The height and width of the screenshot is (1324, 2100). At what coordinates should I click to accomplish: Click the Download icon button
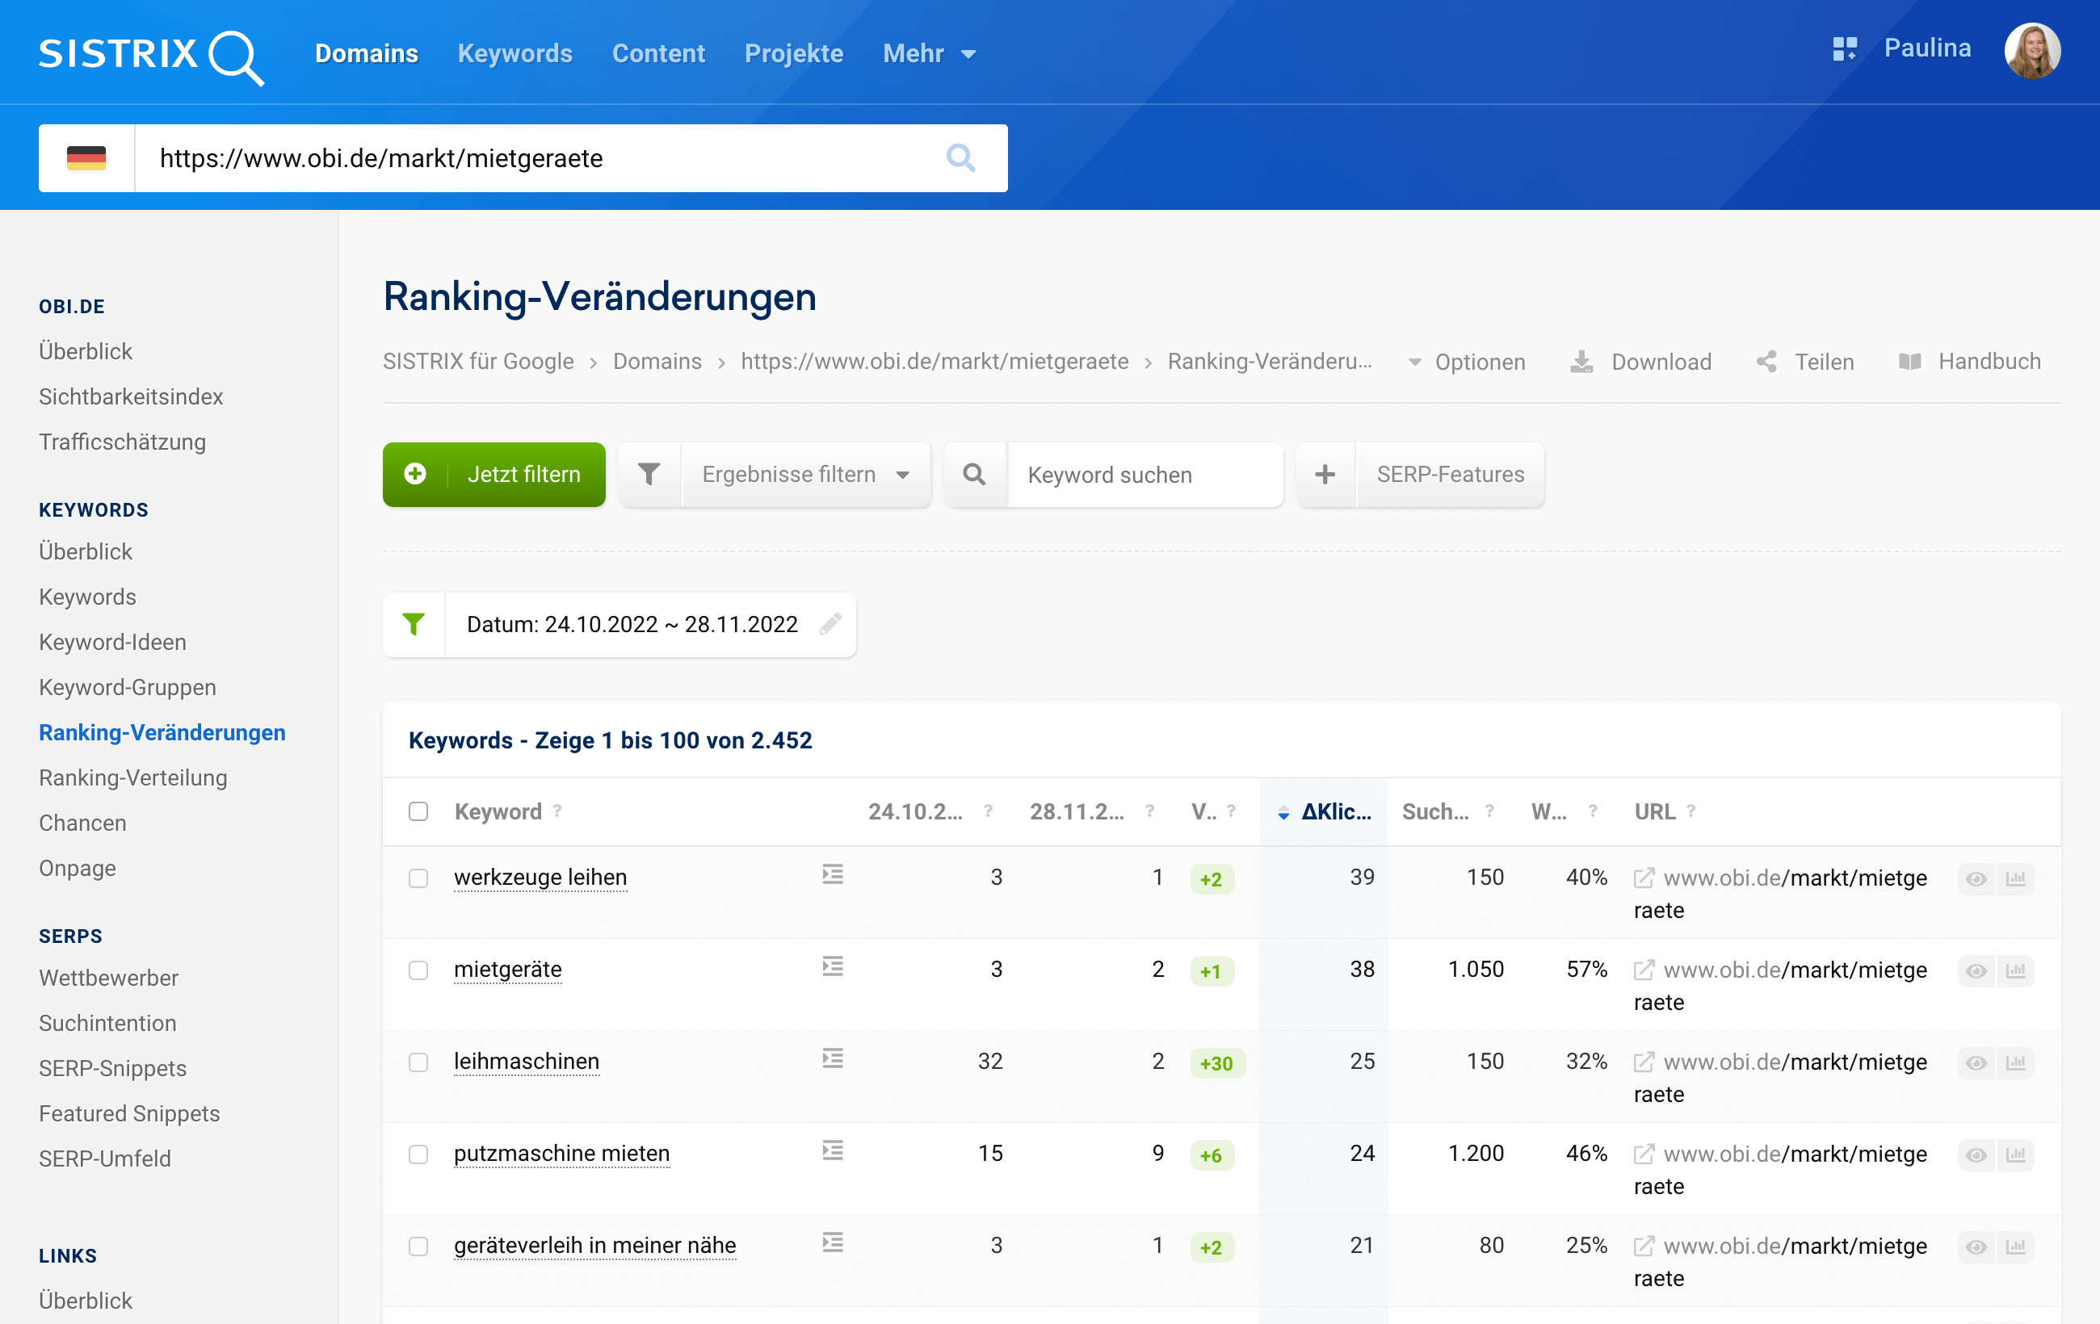tap(1582, 362)
